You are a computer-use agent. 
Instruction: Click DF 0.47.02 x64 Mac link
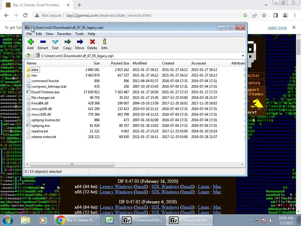pyautogui.click(x=217, y=207)
